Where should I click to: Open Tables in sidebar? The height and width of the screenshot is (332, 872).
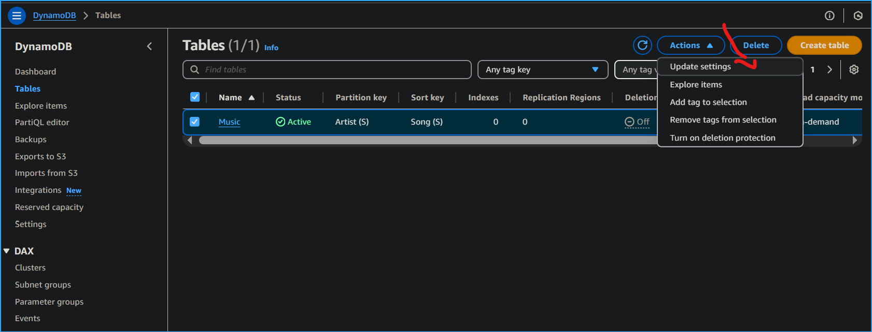tap(27, 88)
